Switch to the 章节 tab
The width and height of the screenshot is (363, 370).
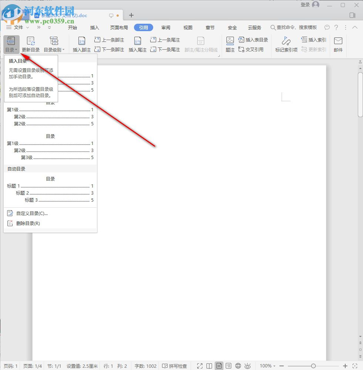(x=210, y=27)
